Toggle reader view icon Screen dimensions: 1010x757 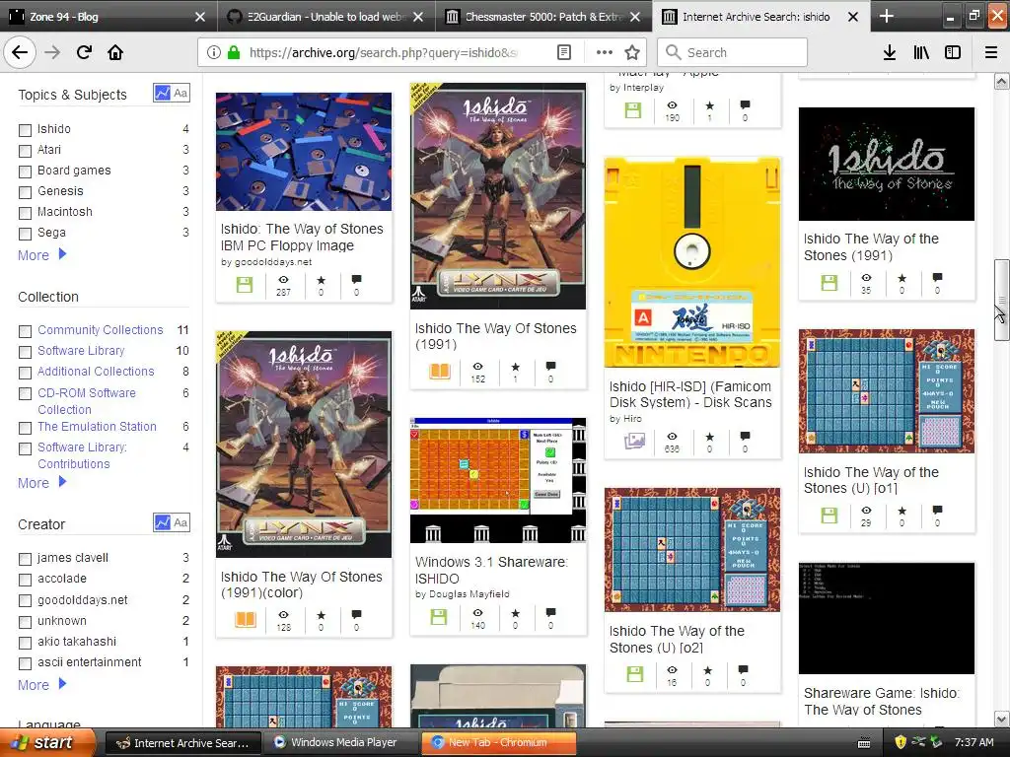[563, 52]
